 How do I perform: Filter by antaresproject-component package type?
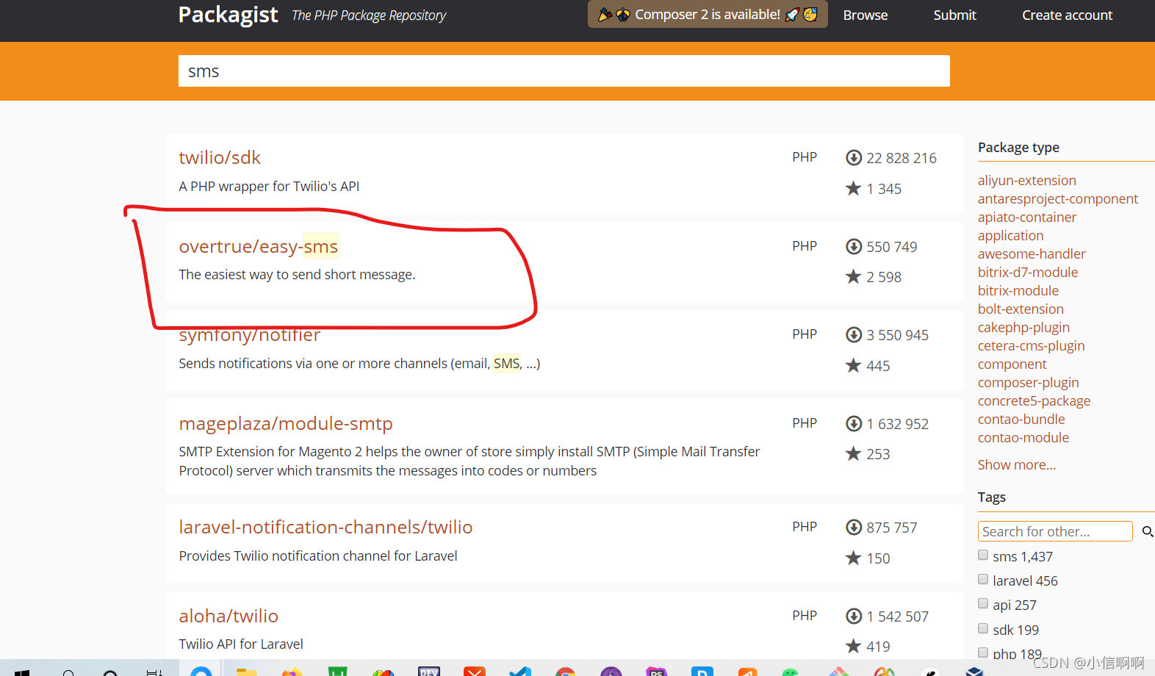[1057, 199]
